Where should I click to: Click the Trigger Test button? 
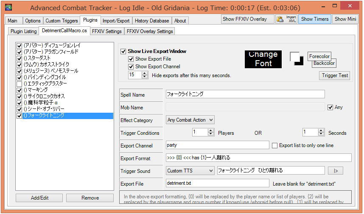tap(335, 75)
